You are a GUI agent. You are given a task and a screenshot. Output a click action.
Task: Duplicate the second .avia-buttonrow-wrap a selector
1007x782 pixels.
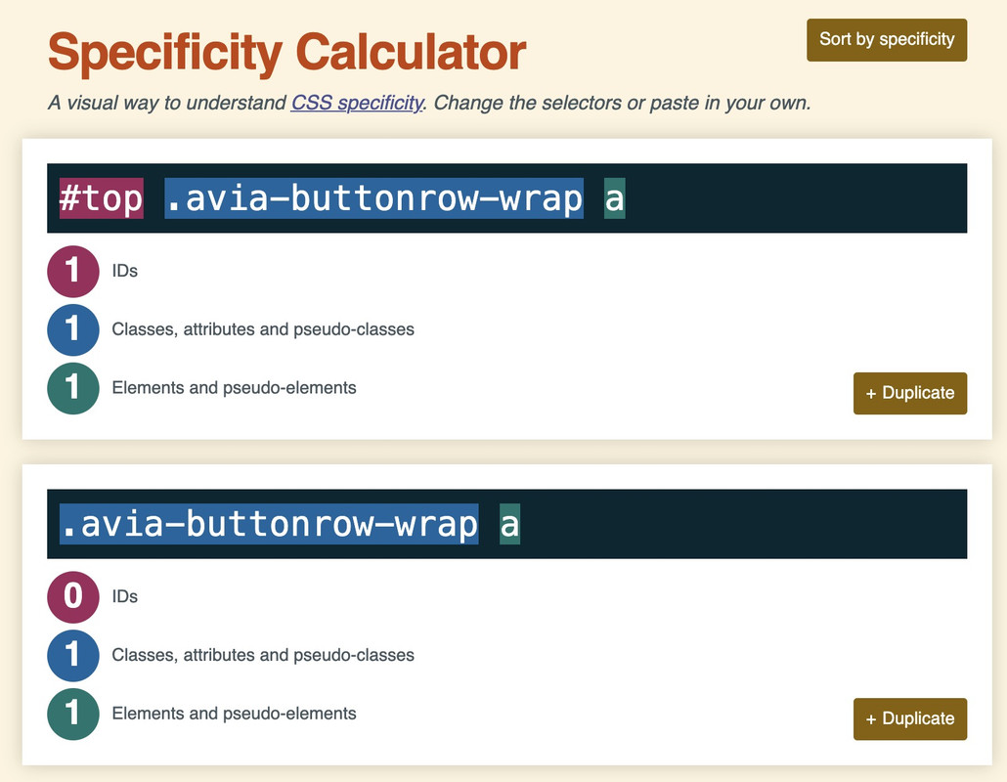pyautogui.click(x=910, y=718)
